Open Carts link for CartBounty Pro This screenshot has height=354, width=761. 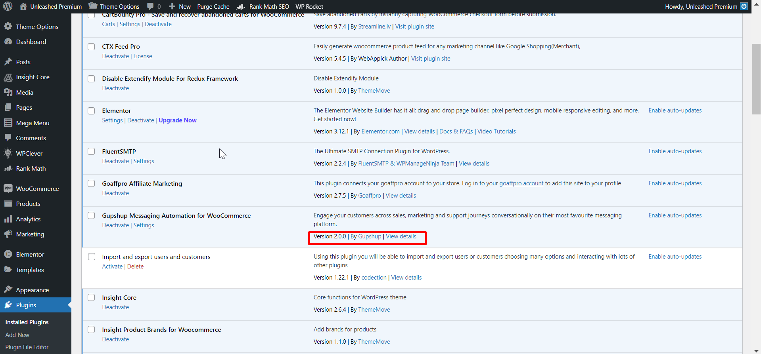(108, 24)
